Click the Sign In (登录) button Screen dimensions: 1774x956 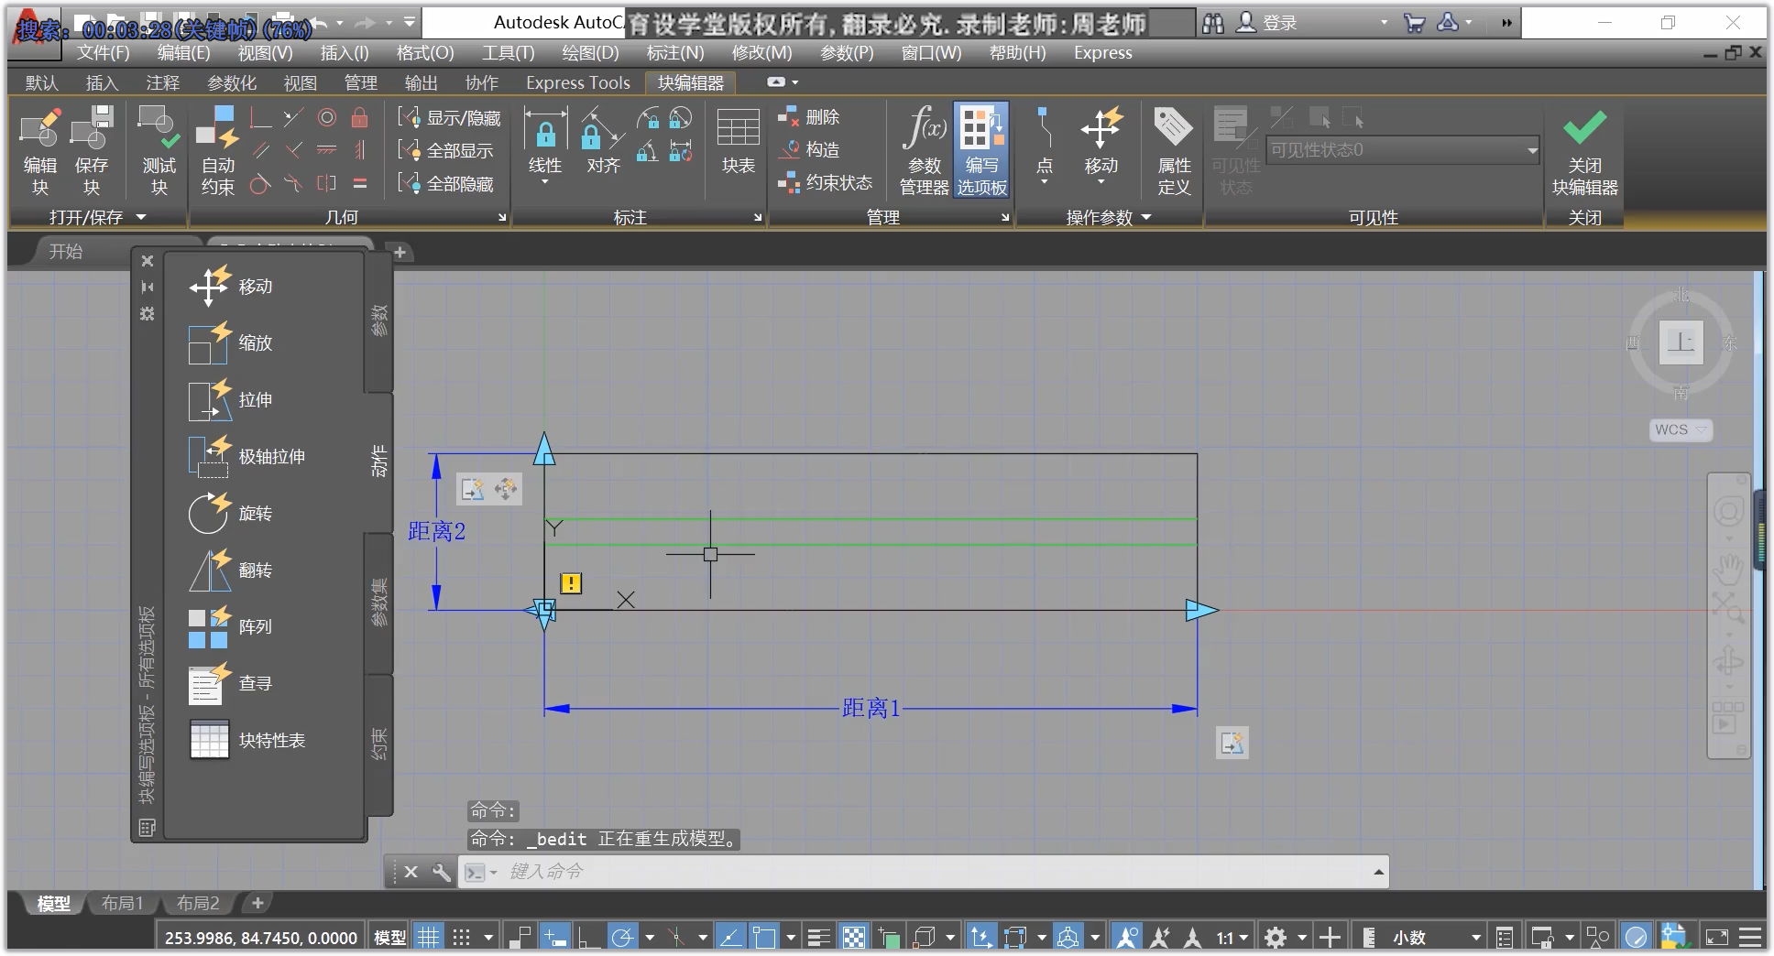tap(1267, 23)
